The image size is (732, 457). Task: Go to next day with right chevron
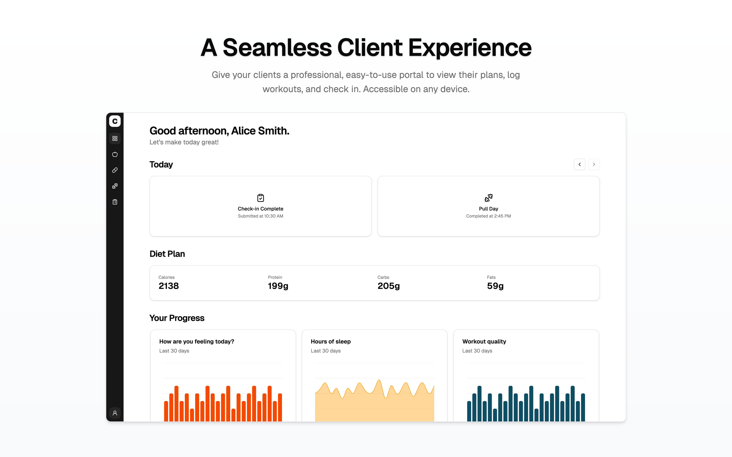[593, 165]
